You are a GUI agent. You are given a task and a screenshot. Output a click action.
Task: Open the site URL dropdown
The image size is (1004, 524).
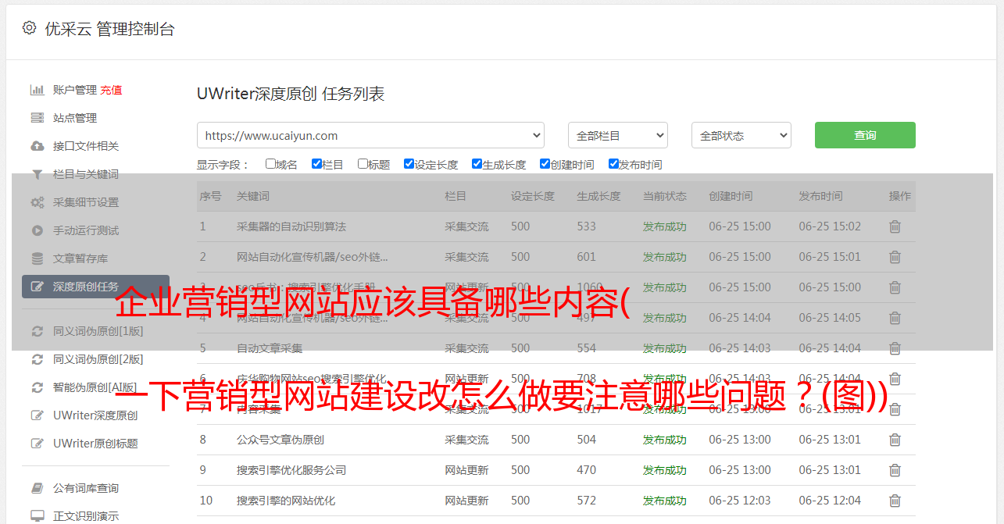point(370,135)
